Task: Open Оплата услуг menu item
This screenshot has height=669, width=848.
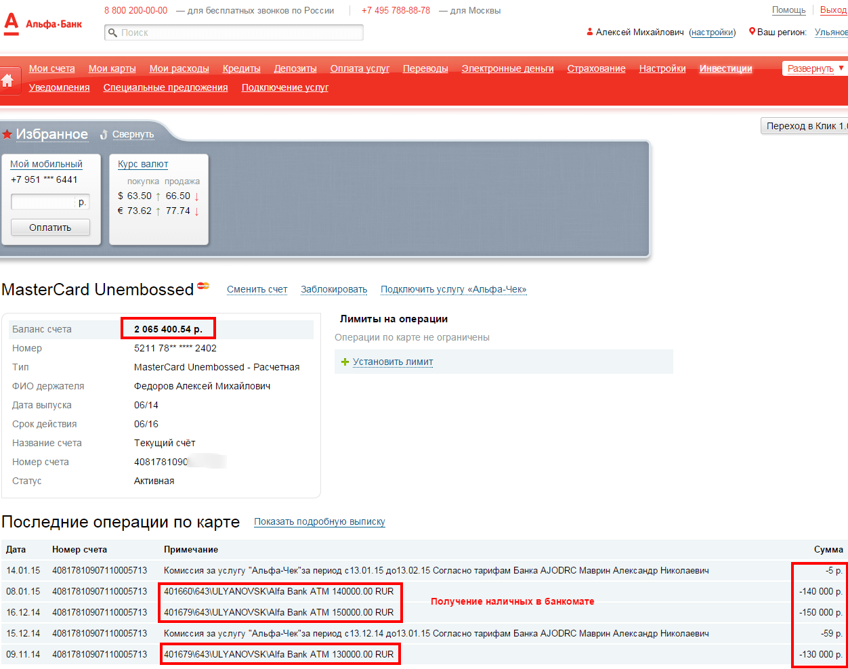Action: click(x=360, y=68)
